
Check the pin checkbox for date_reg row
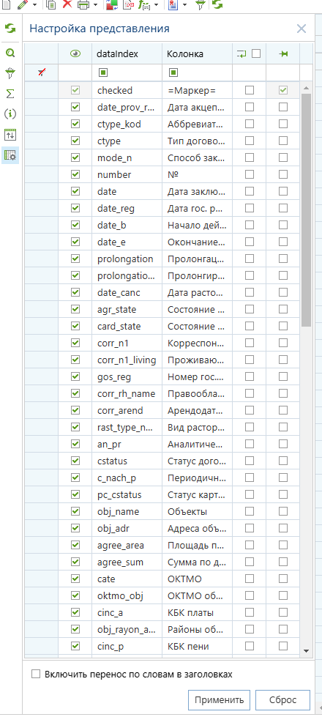click(x=283, y=209)
